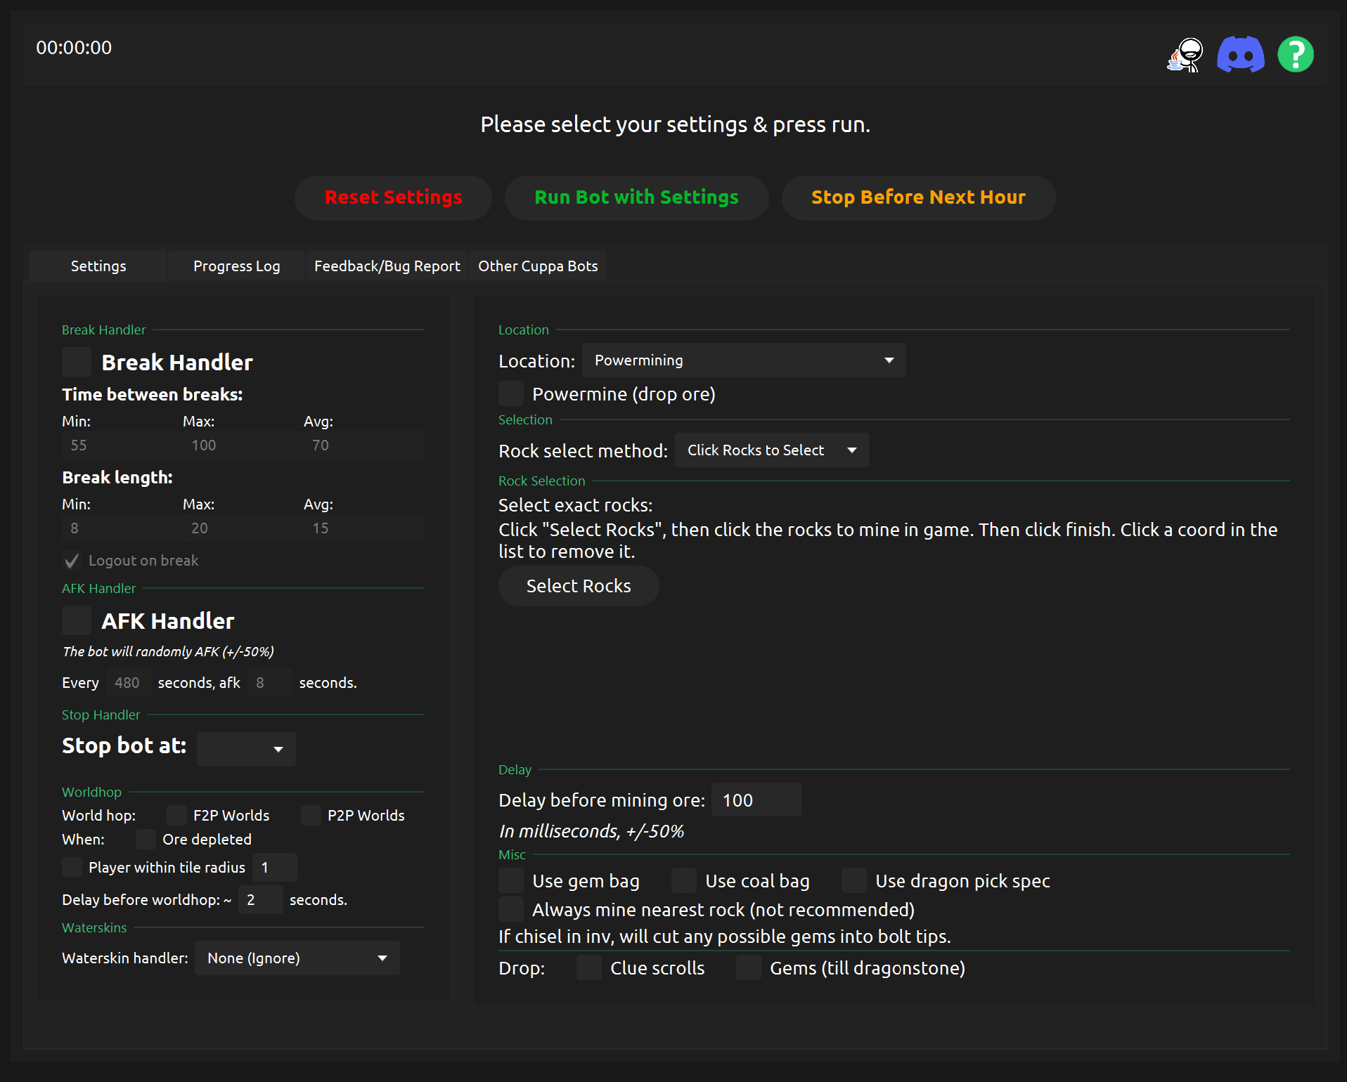Image resolution: width=1347 pixels, height=1082 pixels.
Task: Click the Select Rocks button
Action: pos(578,586)
